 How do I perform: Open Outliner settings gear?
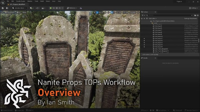click(198, 15)
